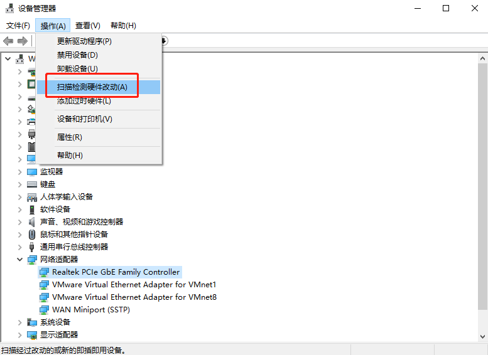488x355 pixels.
Task: Click the 鼠标和其他指针设备 mouse icon
Action: click(32, 235)
